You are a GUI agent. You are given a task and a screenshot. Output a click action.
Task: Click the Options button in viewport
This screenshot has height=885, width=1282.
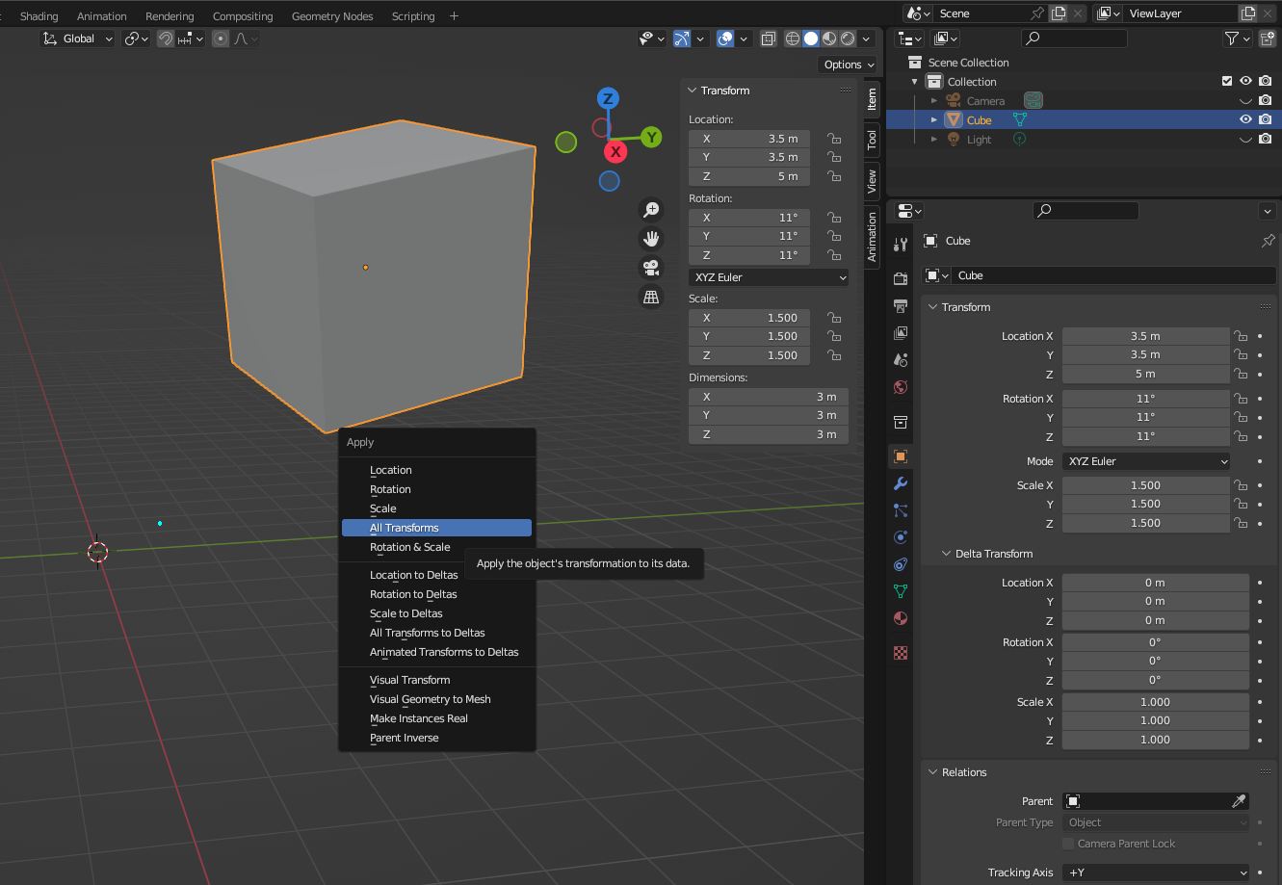[x=848, y=65]
